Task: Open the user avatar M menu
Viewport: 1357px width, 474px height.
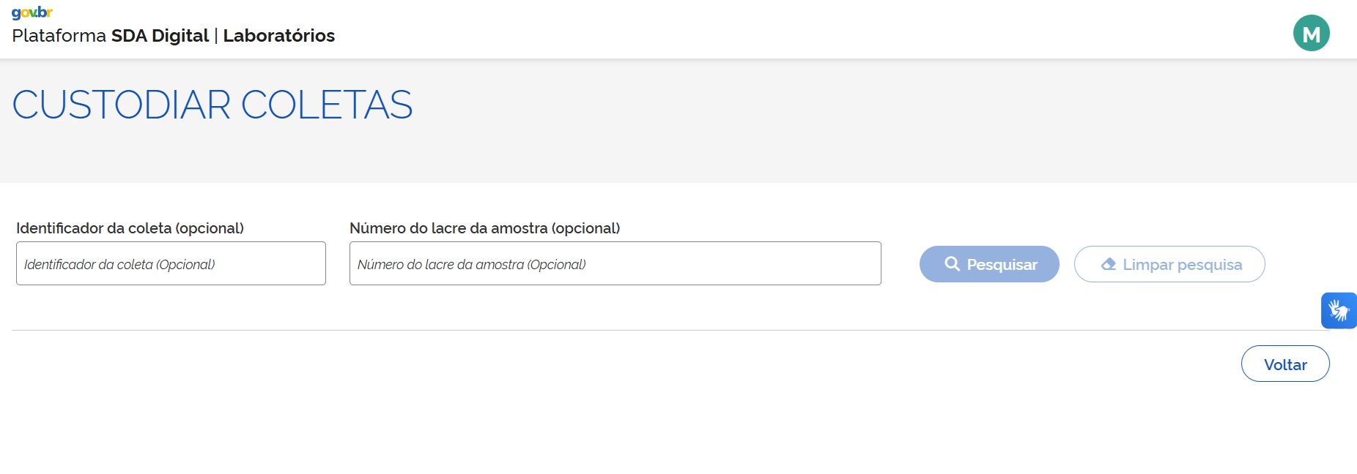Action: pyautogui.click(x=1311, y=34)
